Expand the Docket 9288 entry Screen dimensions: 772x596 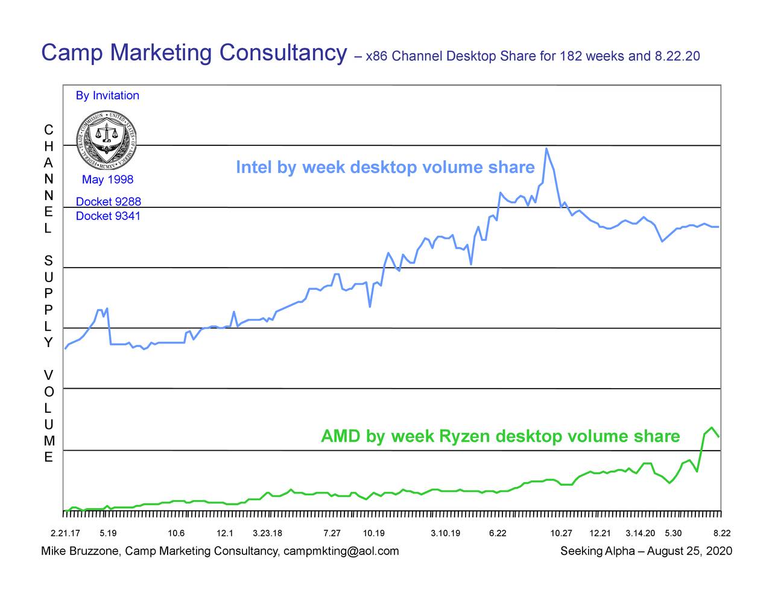coord(109,201)
